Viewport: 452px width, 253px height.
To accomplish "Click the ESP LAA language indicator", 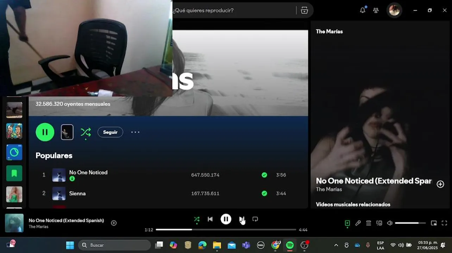I will [x=381, y=245].
